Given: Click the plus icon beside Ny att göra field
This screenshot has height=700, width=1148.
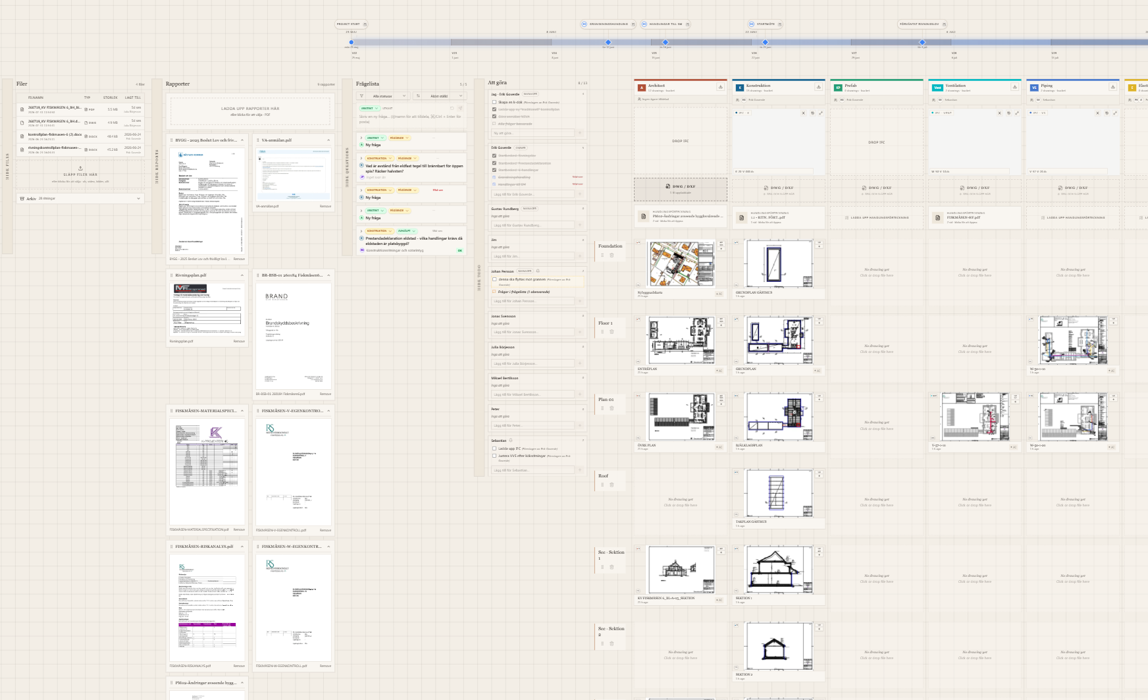Looking at the screenshot, I should [580, 133].
